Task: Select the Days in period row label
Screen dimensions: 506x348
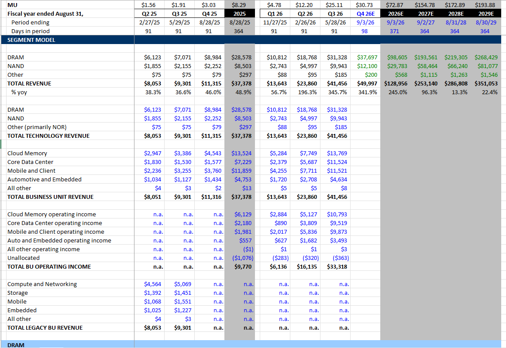Action: [30, 31]
